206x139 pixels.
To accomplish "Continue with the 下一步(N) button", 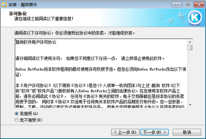I will point(154,132).
